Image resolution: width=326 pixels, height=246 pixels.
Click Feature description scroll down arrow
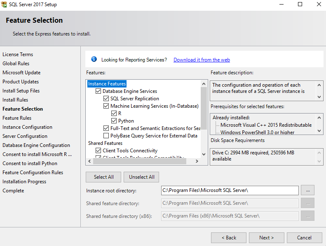[319, 97]
